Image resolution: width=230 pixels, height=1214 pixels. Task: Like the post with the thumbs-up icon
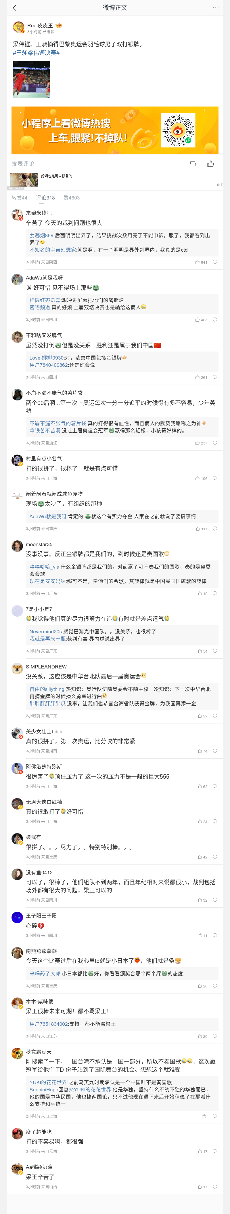(210, 164)
